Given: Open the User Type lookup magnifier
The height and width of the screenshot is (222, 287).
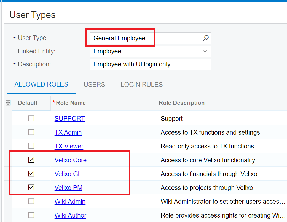Looking at the screenshot, I should coord(206,38).
